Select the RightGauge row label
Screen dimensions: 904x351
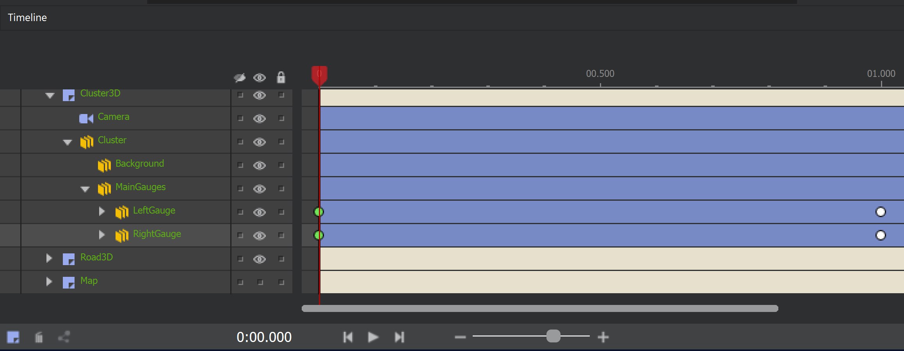click(157, 234)
